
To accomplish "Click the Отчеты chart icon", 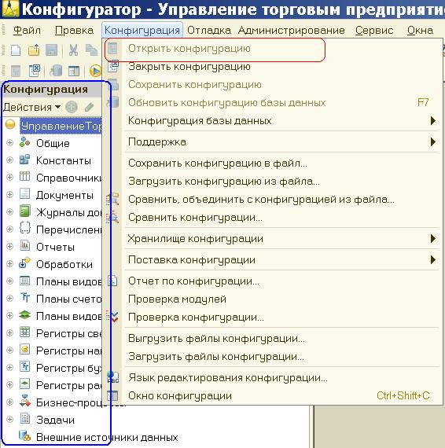I will pyautogui.click(x=24, y=246).
